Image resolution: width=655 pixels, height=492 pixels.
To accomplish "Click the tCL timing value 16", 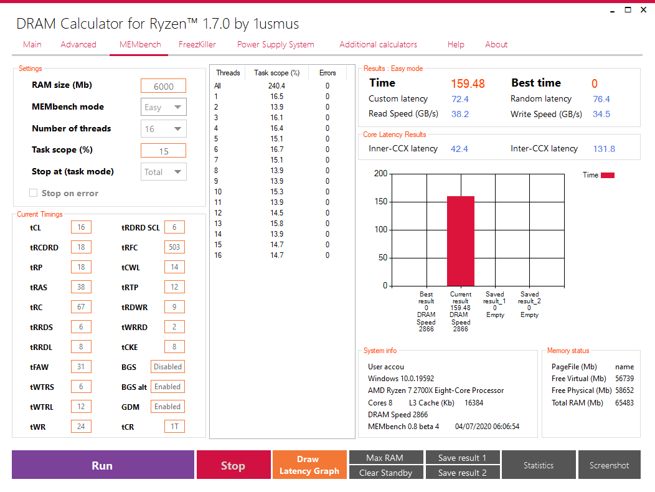I will pos(81,227).
